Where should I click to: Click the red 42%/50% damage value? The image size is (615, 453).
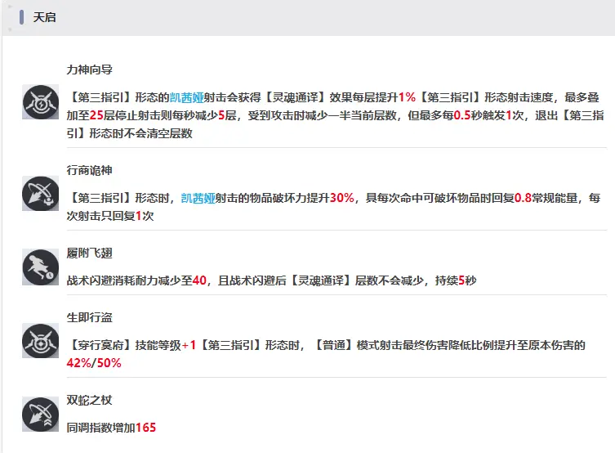coord(94,363)
